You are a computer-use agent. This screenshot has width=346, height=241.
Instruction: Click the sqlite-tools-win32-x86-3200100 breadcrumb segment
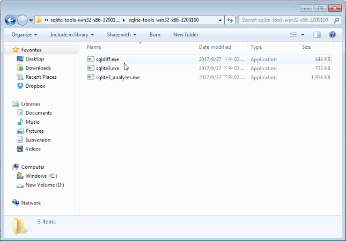point(164,20)
